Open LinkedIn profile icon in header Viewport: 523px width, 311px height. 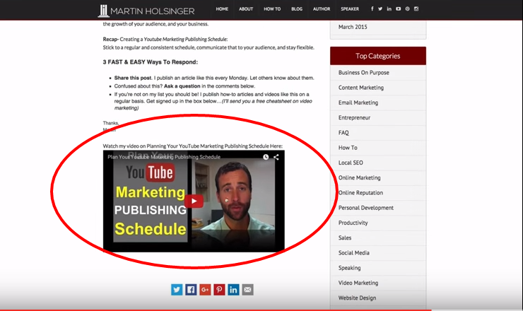click(389, 9)
